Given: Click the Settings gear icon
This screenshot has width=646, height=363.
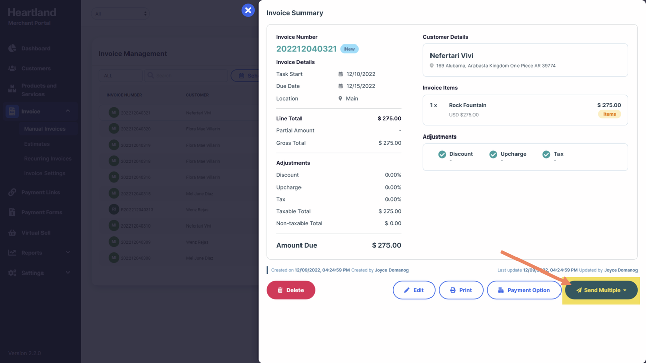Looking at the screenshot, I should point(12,273).
